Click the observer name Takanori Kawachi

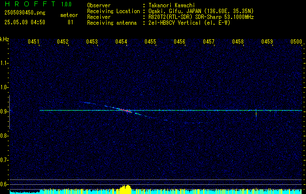[x=172, y=5]
